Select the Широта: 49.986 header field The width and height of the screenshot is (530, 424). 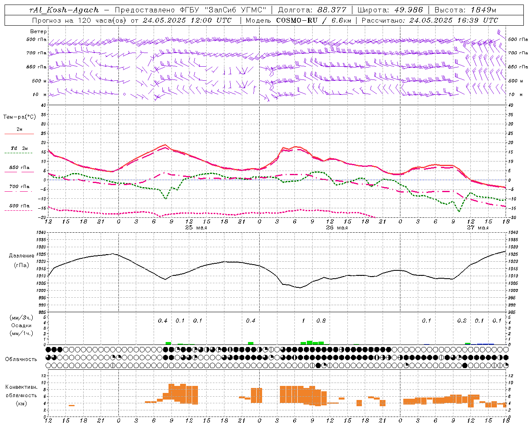click(390, 10)
